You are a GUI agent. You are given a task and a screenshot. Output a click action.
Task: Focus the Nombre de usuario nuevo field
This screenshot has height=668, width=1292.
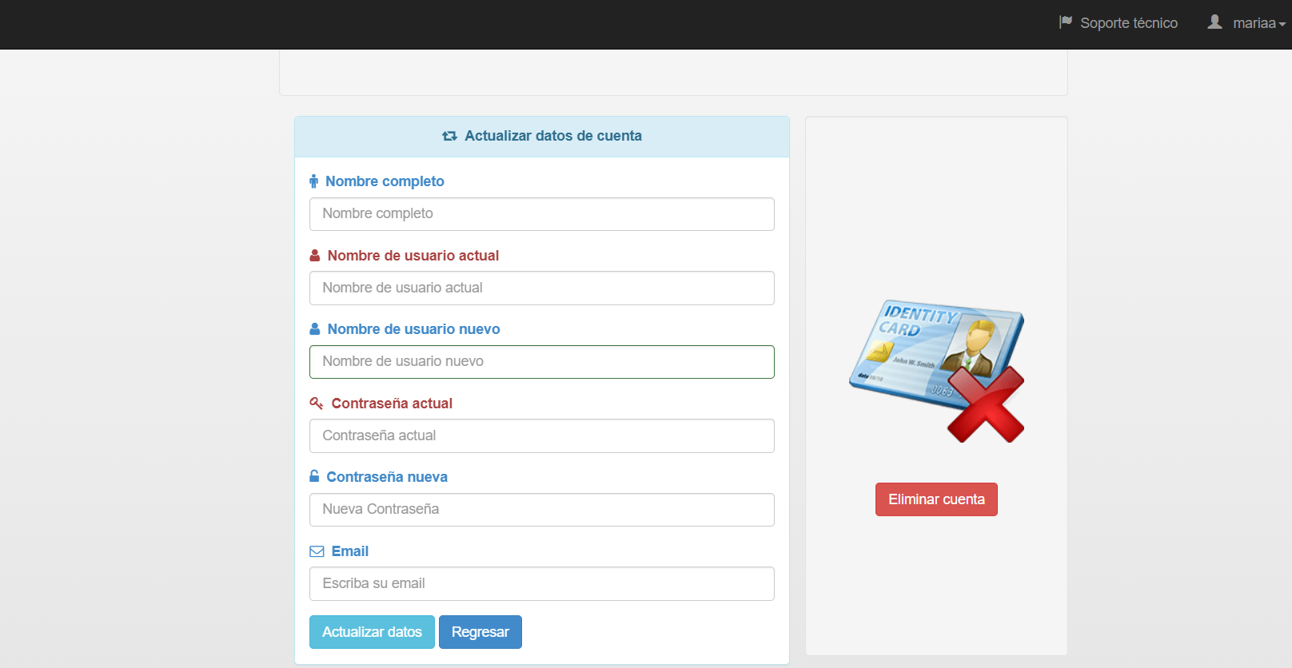click(542, 362)
